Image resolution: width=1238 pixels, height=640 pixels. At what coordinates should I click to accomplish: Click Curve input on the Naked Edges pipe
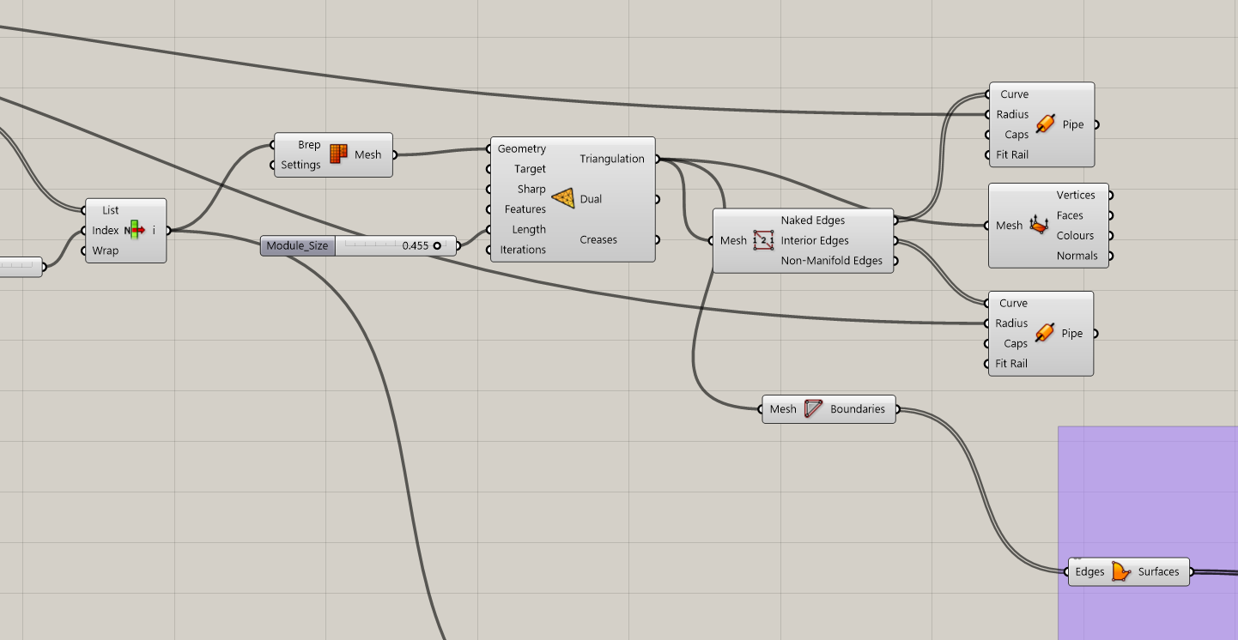pos(1014,94)
